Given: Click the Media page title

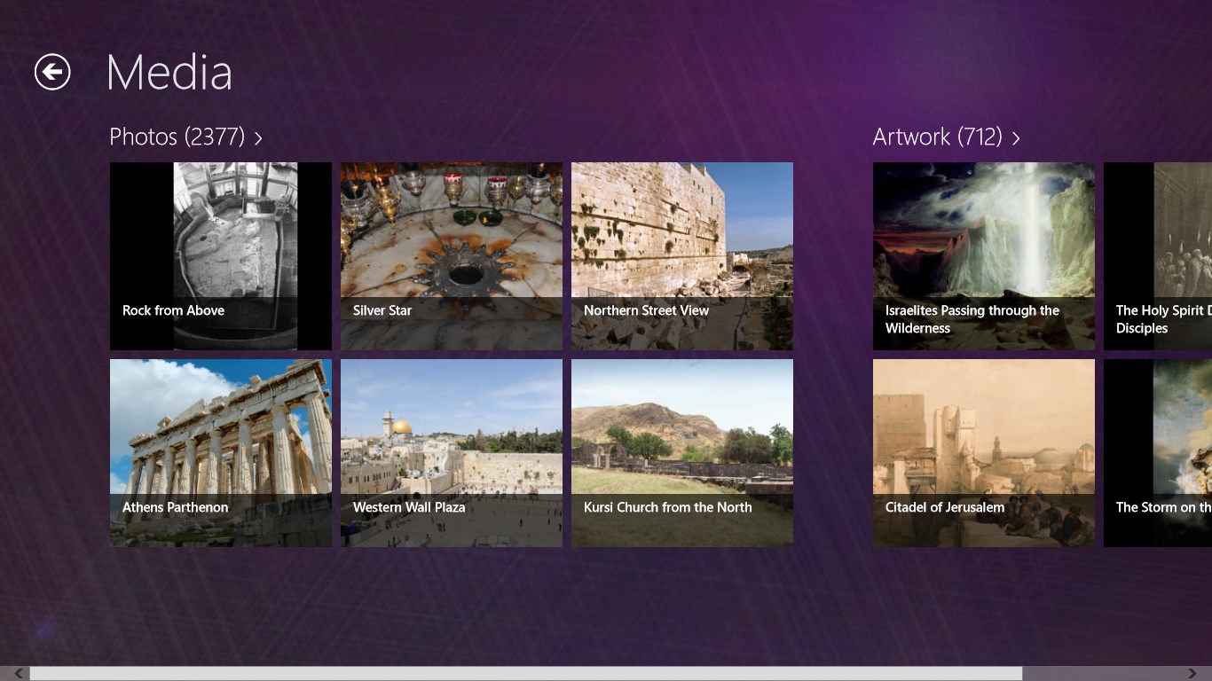Looking at the screenshot, I should [x=169, y=73].
